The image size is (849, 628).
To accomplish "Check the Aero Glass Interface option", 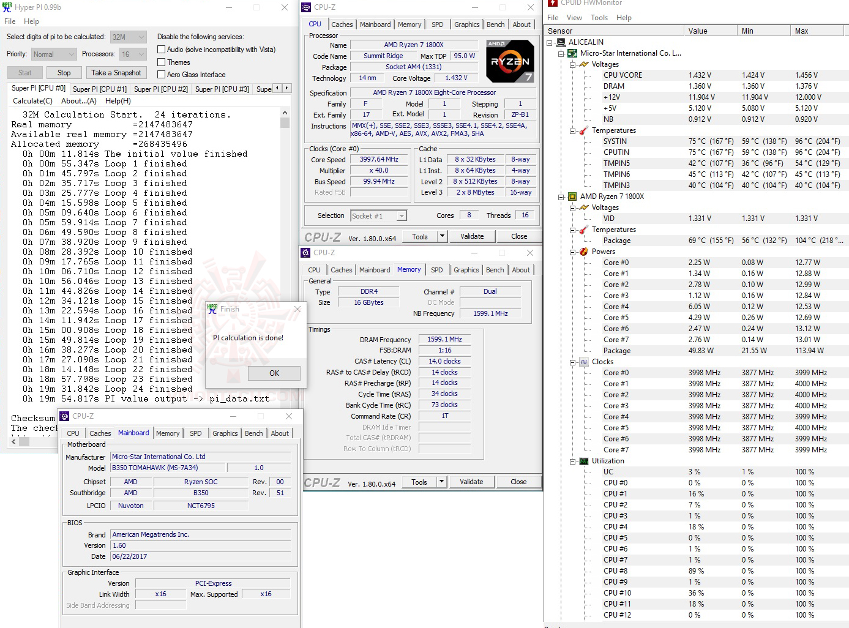I will 162,74.
